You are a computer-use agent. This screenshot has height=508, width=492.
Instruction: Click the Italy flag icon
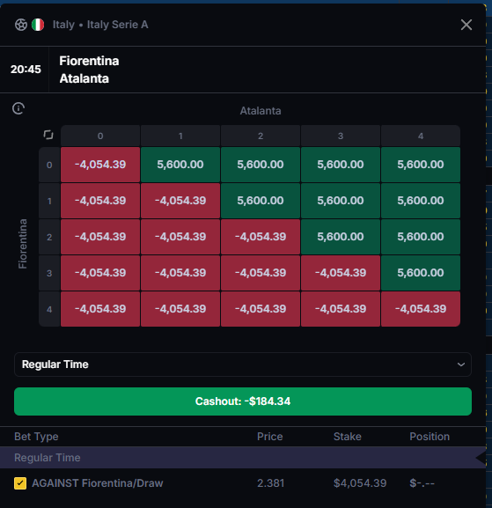pos(38,25)
